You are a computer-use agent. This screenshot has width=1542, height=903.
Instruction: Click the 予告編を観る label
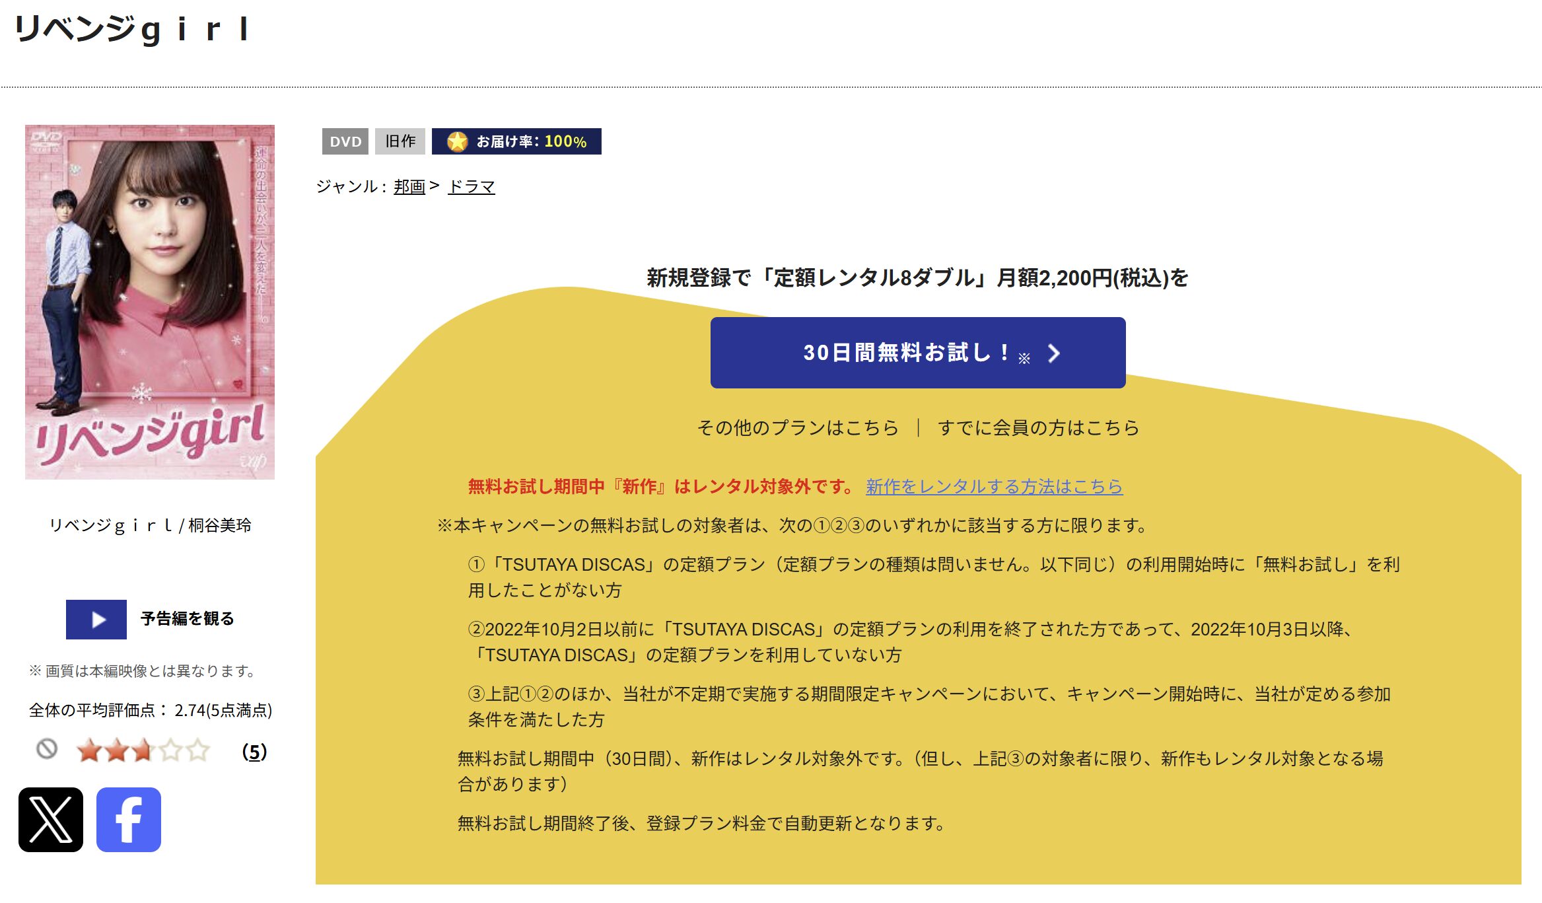[x=188, y=619]
